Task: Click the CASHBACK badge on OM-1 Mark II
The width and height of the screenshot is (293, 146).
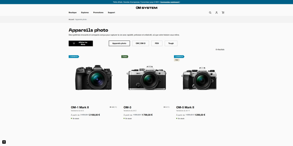Action: coord(74,57)
